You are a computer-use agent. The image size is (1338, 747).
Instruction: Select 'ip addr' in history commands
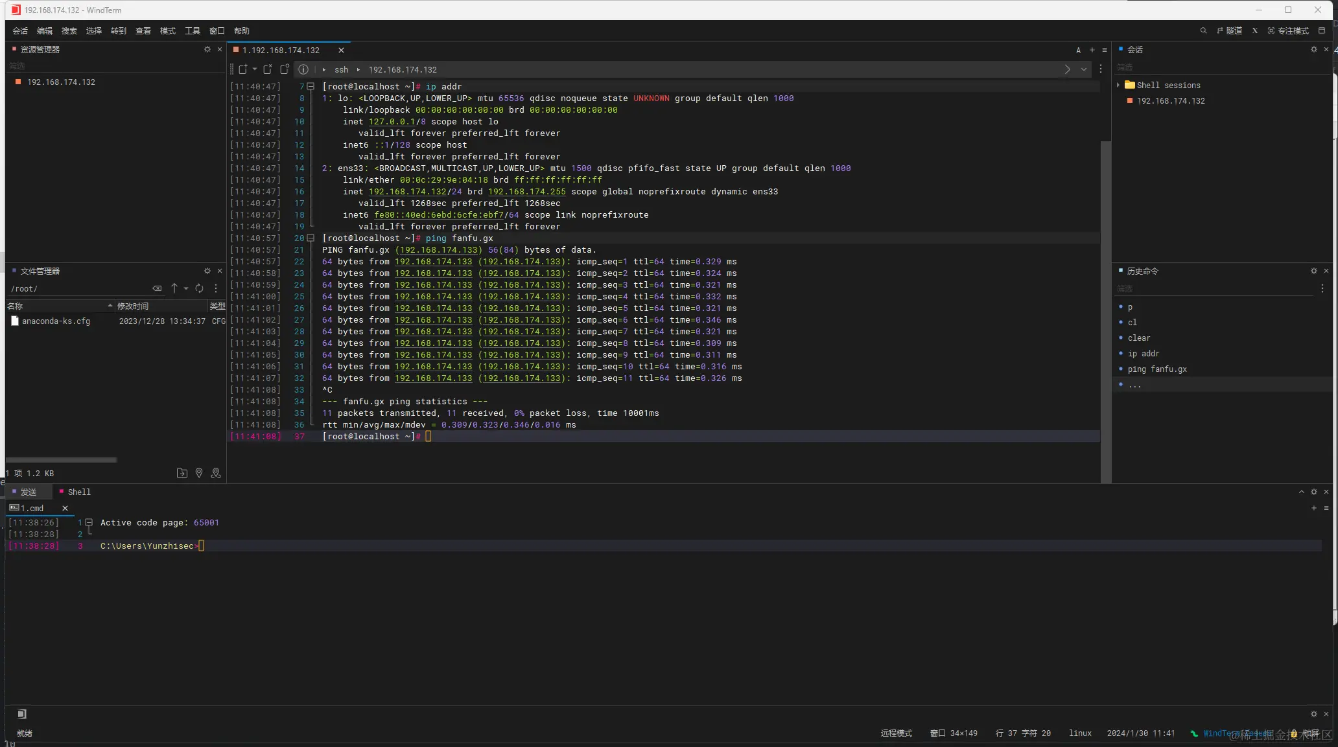(x=1144, y=354)
